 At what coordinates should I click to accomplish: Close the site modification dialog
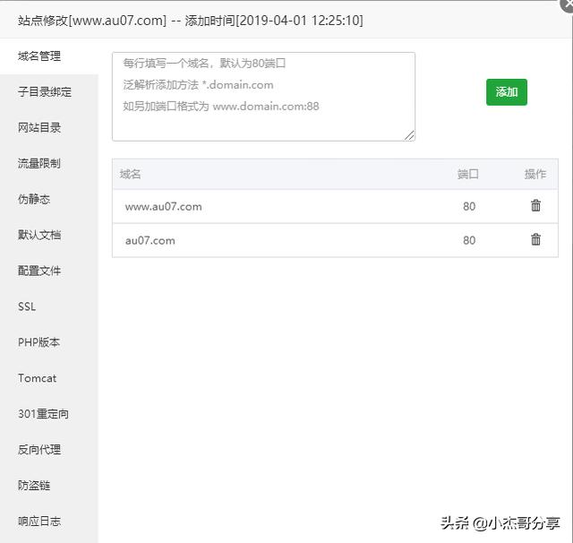[x=568, y=4]
